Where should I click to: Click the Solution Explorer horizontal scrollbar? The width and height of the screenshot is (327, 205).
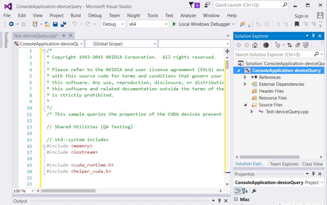(x=269, y=157)
